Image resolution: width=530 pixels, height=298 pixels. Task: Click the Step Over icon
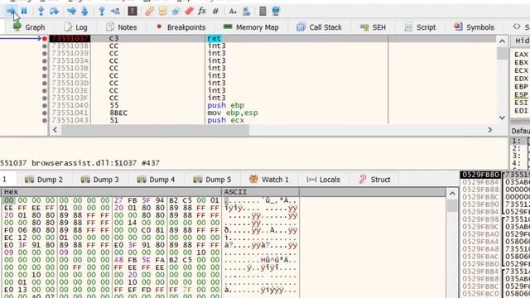click(54, 11)
